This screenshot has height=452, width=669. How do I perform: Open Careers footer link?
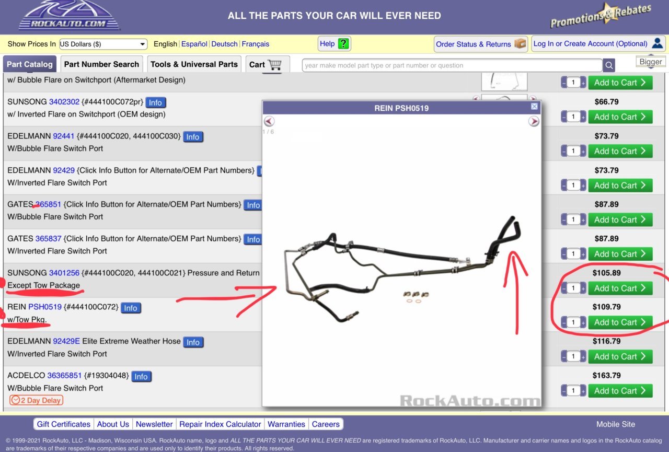pyautogui.click(x=326, y=424)
